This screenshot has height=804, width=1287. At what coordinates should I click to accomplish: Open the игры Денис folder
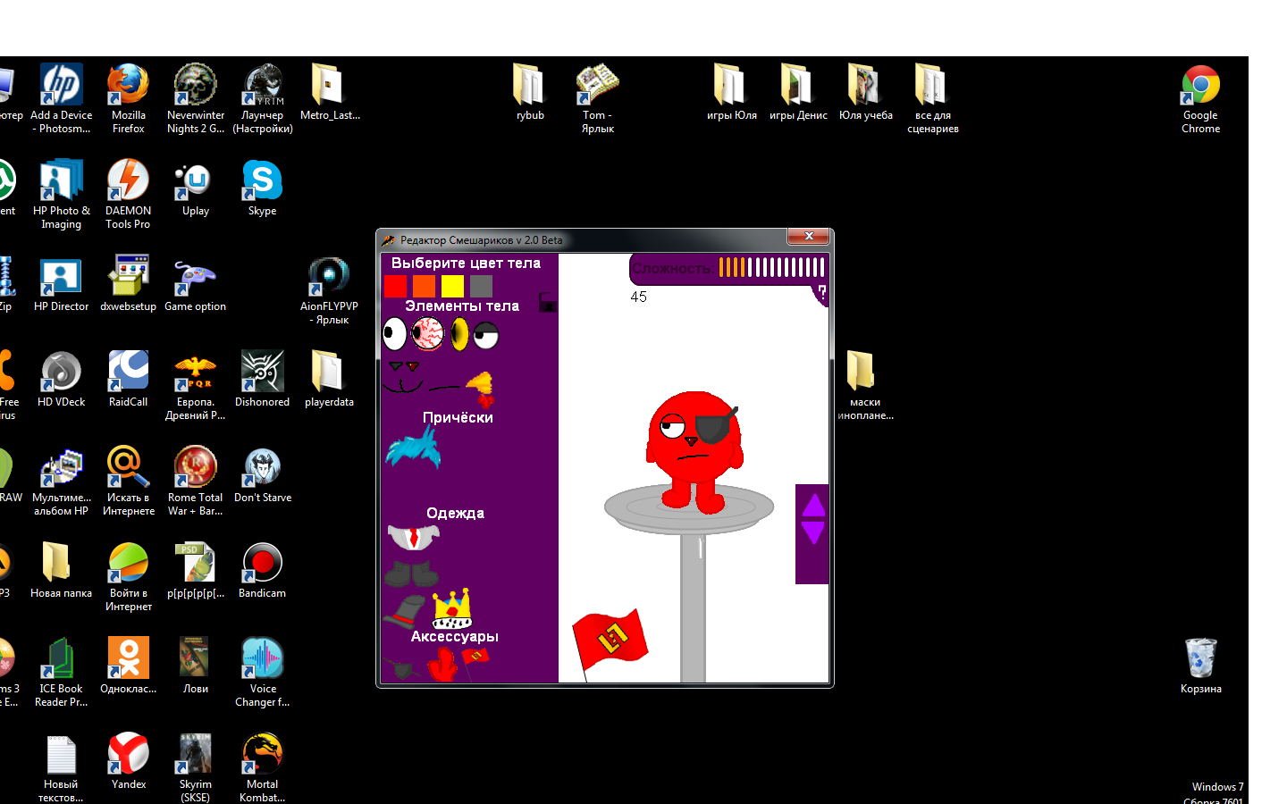(x=798, y=92)
